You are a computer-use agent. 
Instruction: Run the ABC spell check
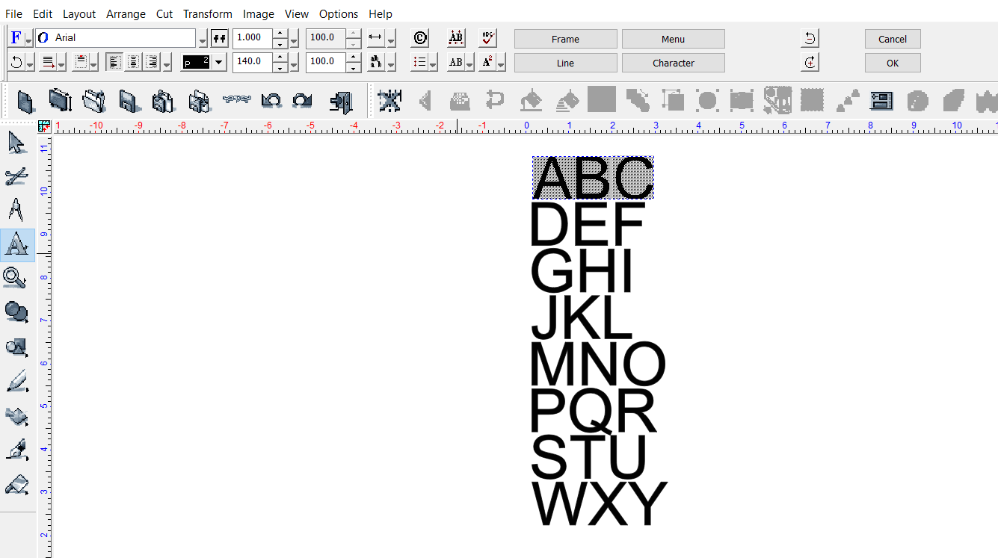pyautogui.click(x=487, y=38)
